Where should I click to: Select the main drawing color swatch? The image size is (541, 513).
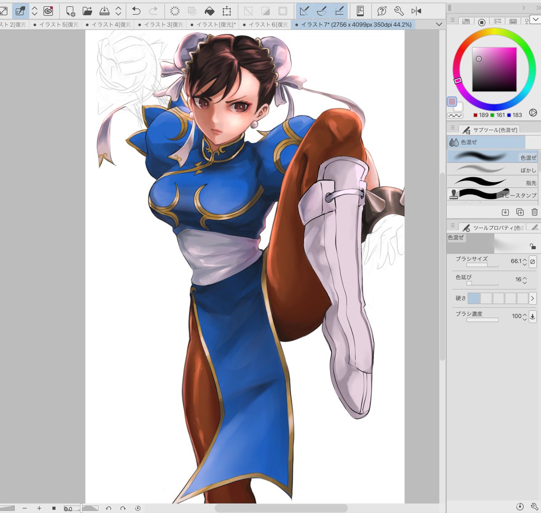pos(452,101)
